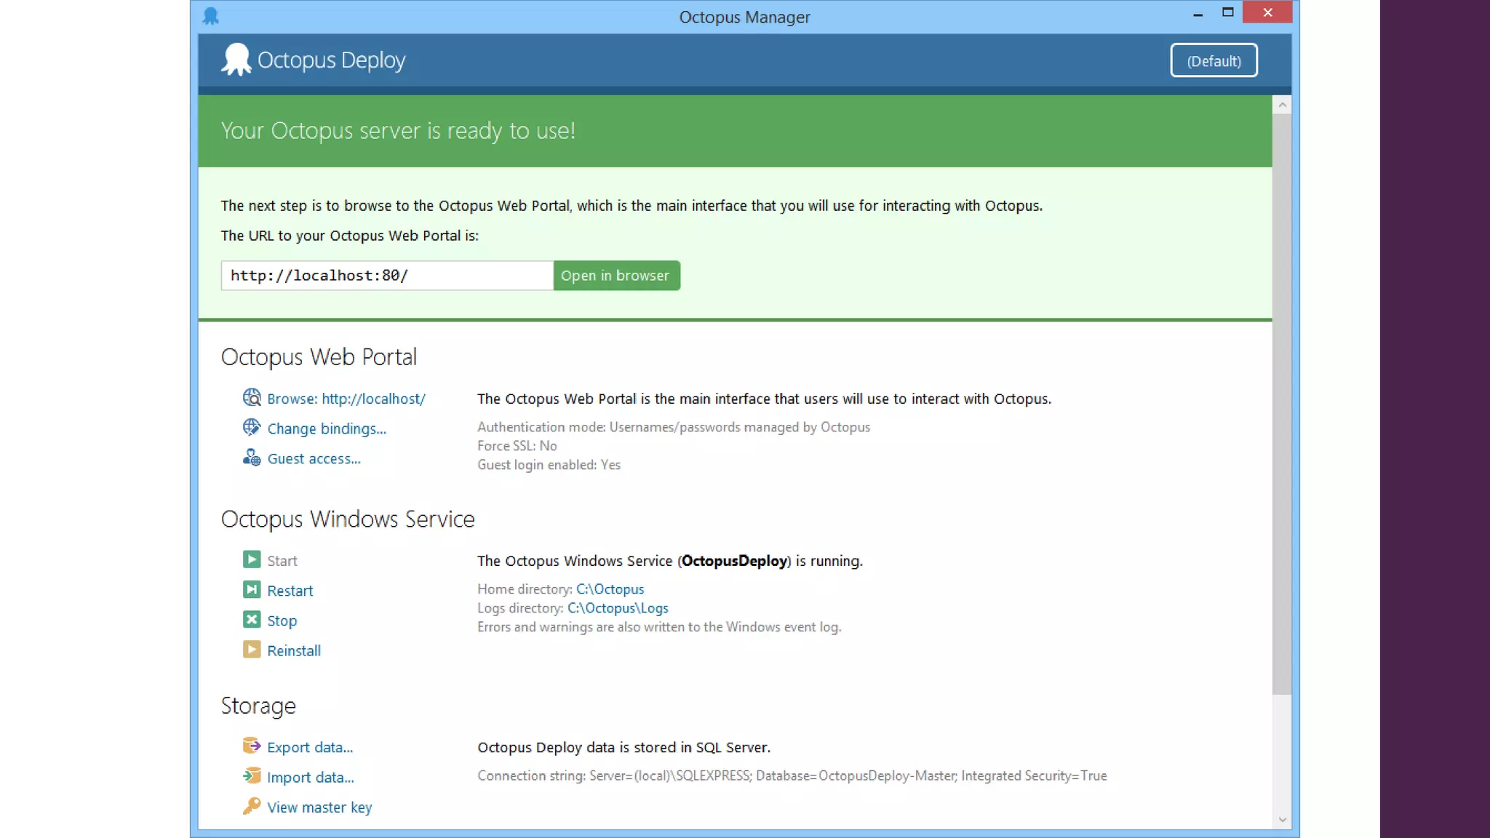Click the View master key link
Image resolution: width=1490 pixels, height=838 pixels.
pos(319,807)
